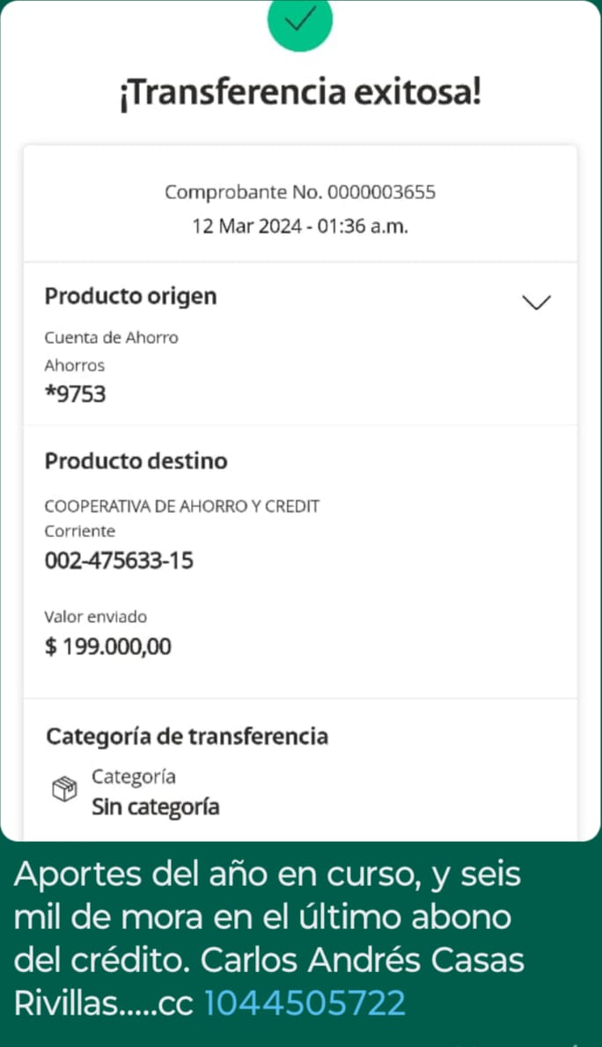The image size is (602, 1047).
Task: Click the Cuenta de Ahorro label
Action: (x=111, y=337)
